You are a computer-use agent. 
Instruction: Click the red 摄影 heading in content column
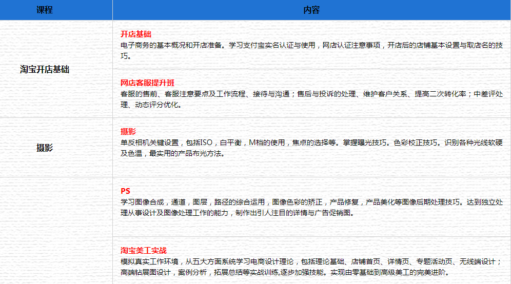tap(128, 132)
